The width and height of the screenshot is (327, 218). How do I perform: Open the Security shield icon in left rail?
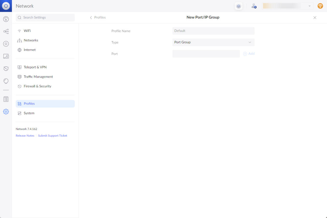6,69
